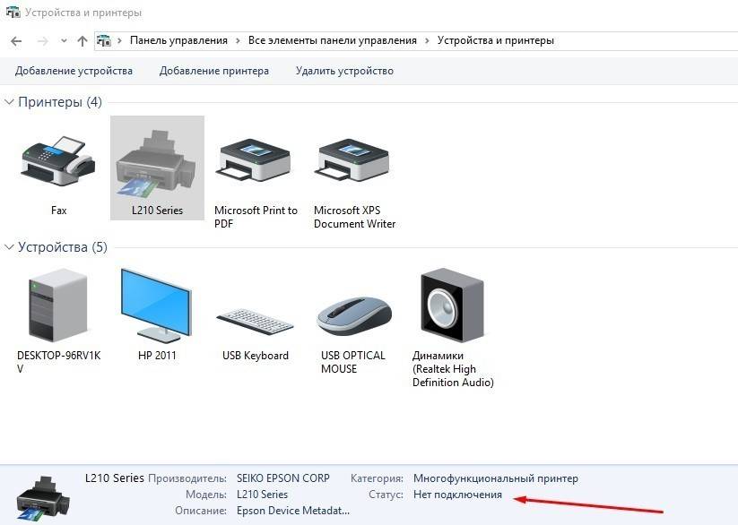Select the Fax printer icon

[58, 161]
